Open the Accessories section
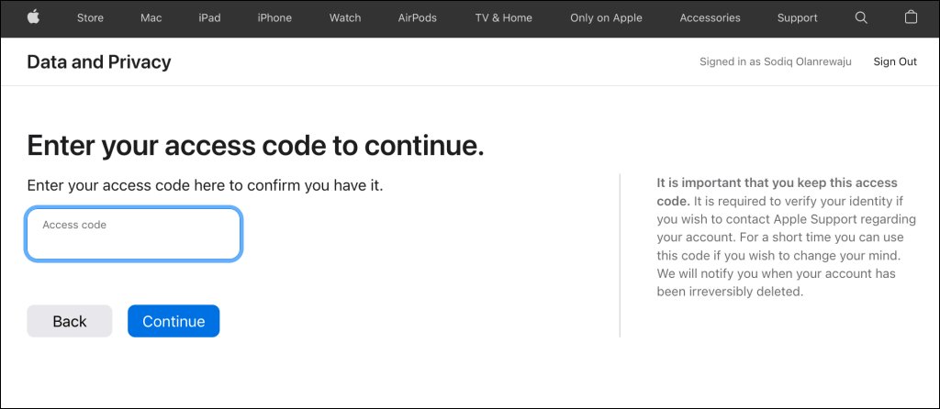The height and width of the screenshot is (409, 940). [x=710, y=18]
